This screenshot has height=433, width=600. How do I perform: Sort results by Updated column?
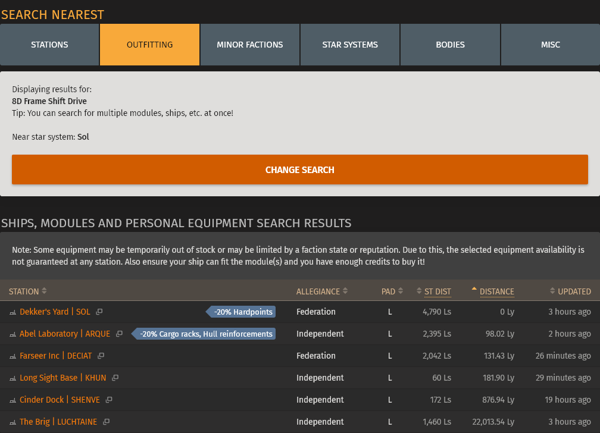(570, 291)
